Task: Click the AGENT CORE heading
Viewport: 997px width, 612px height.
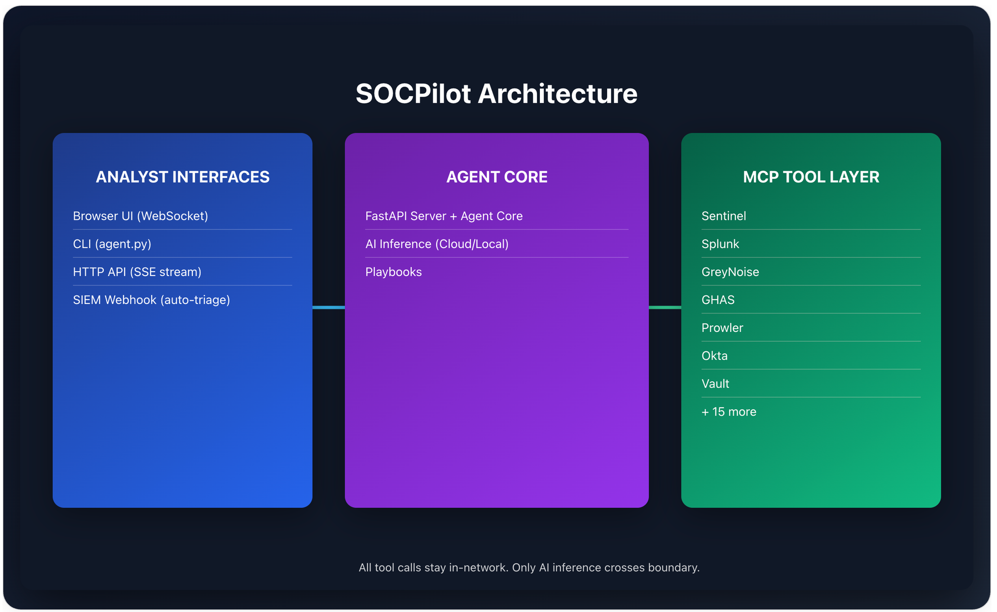Action: pos(497,177)
